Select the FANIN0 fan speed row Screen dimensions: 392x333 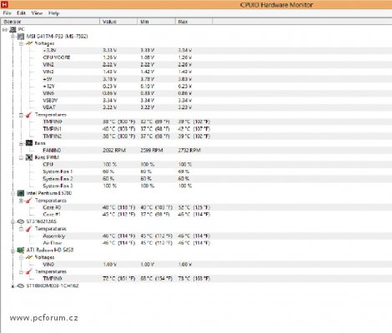click(196, 150)
